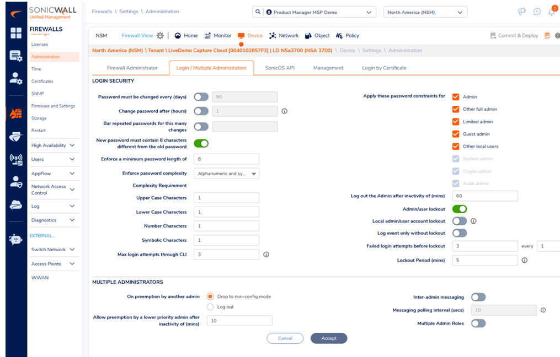
Task: Click the Firewall View gear icon
Action: (x=160, y=35)
